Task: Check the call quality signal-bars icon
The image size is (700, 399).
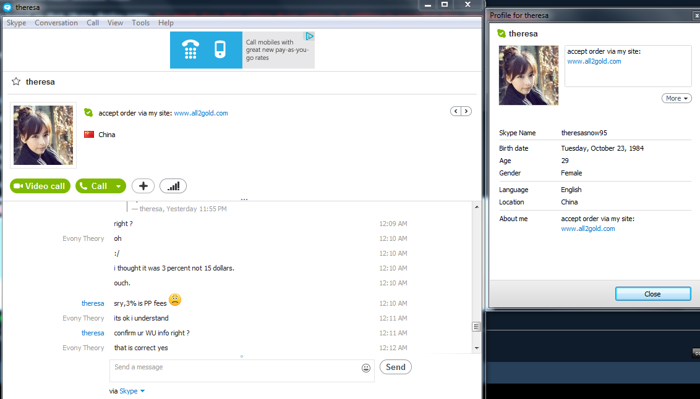Action: pos(173,186)
